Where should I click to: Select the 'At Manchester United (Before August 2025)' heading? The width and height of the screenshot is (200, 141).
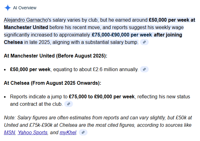click(x=55, y=56)
